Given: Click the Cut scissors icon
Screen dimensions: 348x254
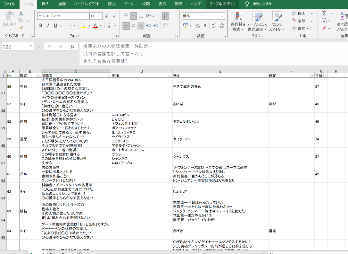Looking at the screenshot, I should tap(21, 14).
